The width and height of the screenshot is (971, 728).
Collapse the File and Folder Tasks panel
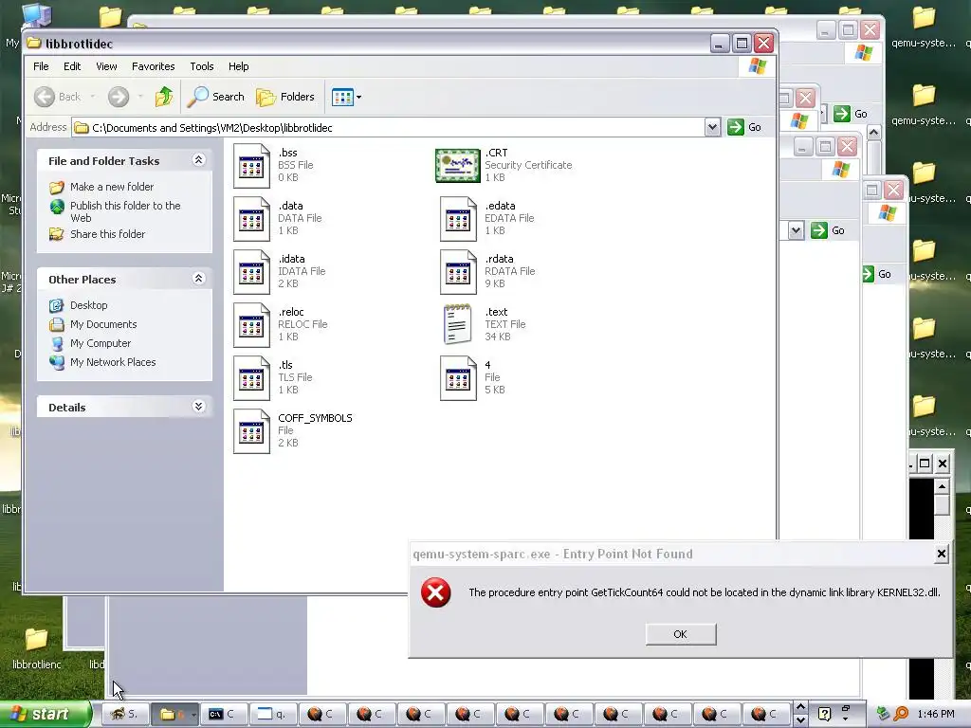point(199,160)
